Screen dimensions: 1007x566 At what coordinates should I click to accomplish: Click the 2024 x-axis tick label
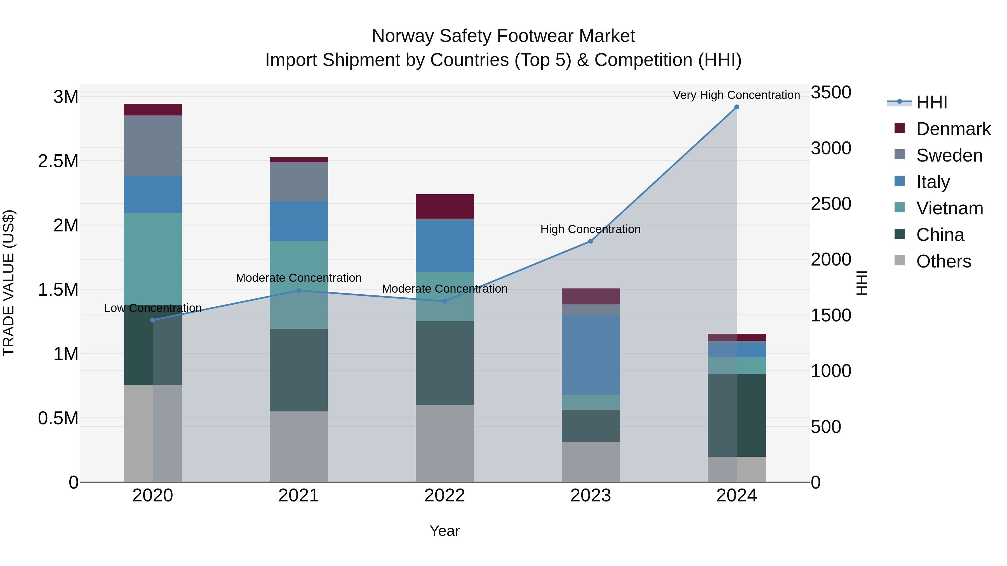pos(737,496)
